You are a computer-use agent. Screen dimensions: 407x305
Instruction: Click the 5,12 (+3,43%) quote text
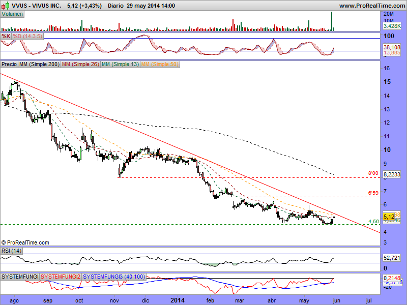click(84, 6)
